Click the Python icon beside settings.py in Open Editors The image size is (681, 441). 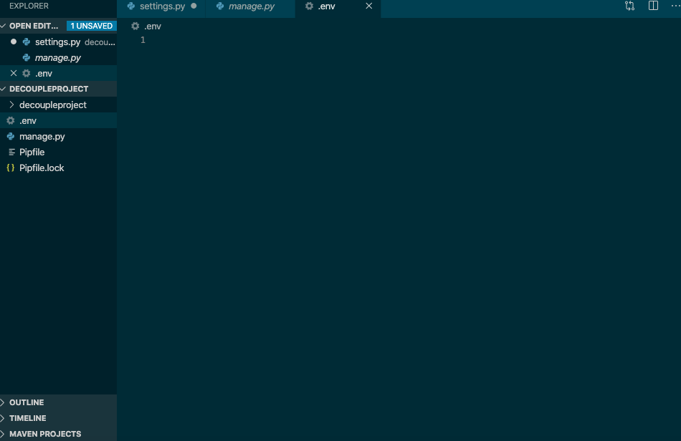[x=26, y=42]
